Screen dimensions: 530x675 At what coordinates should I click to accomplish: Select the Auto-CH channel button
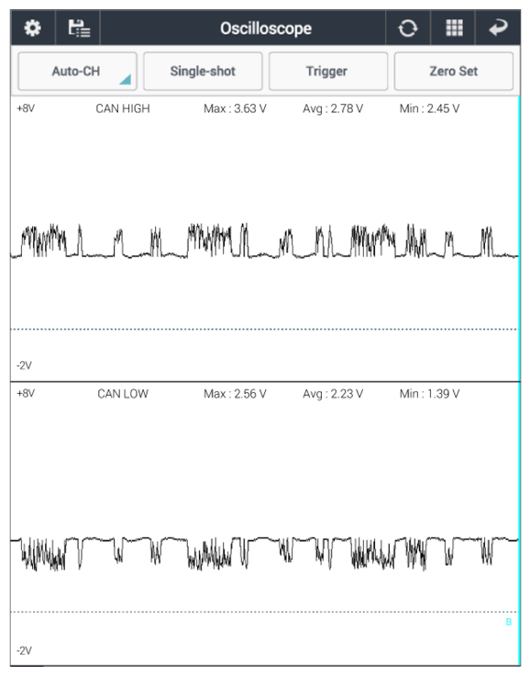coord(77,72)
